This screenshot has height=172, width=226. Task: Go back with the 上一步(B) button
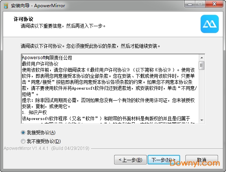click(x=130, y=160)
